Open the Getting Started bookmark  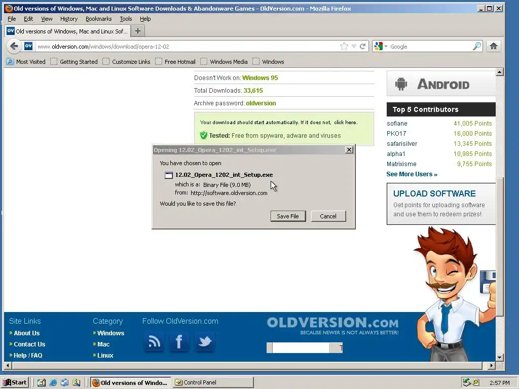[74, 61]
